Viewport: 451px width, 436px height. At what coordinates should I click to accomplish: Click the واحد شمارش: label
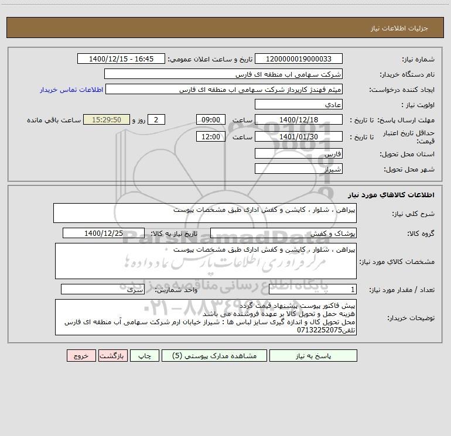click(x=176, y=290)
